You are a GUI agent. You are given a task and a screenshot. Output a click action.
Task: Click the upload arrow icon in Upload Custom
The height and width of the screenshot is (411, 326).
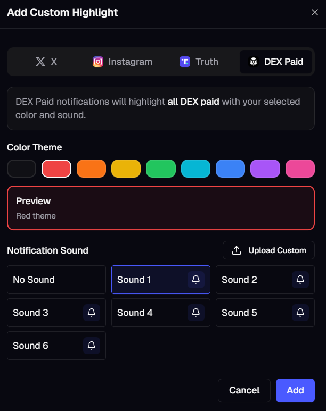tap(237, 250)
